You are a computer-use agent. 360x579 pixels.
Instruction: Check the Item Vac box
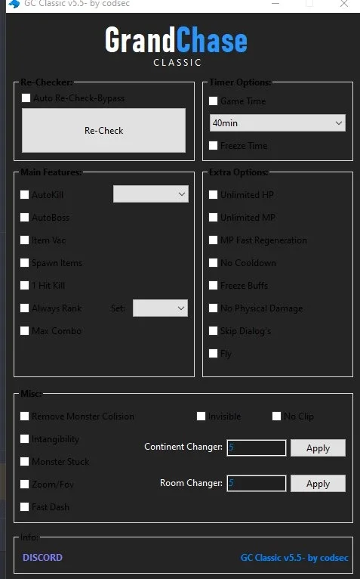[25, 240]
